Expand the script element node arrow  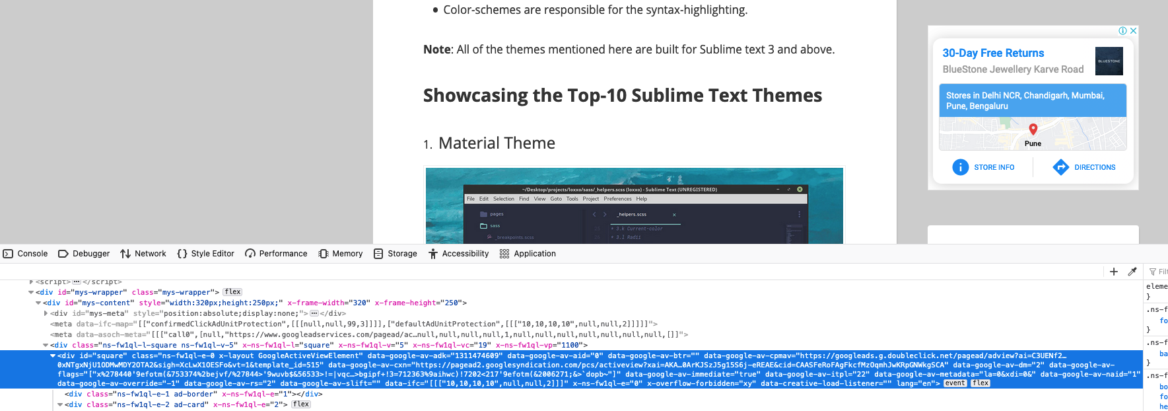(31, 281)
